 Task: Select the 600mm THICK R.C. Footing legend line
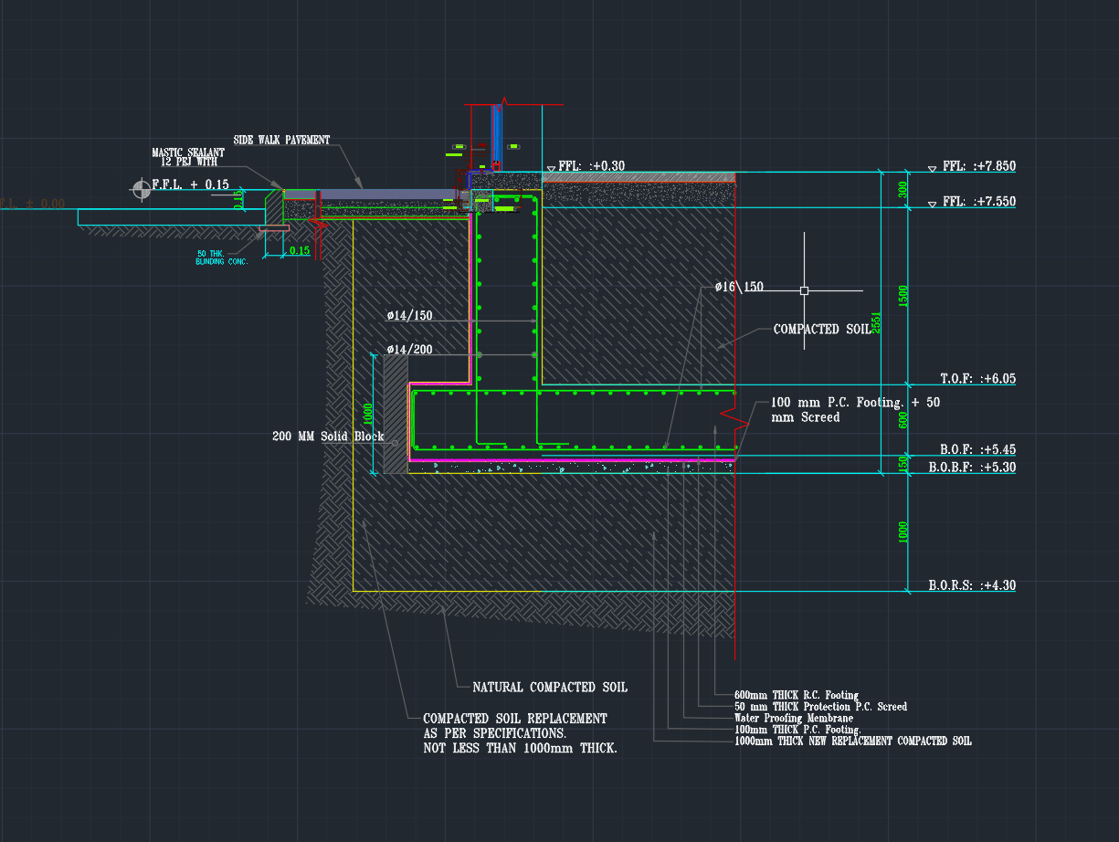(x=797, y=696)
